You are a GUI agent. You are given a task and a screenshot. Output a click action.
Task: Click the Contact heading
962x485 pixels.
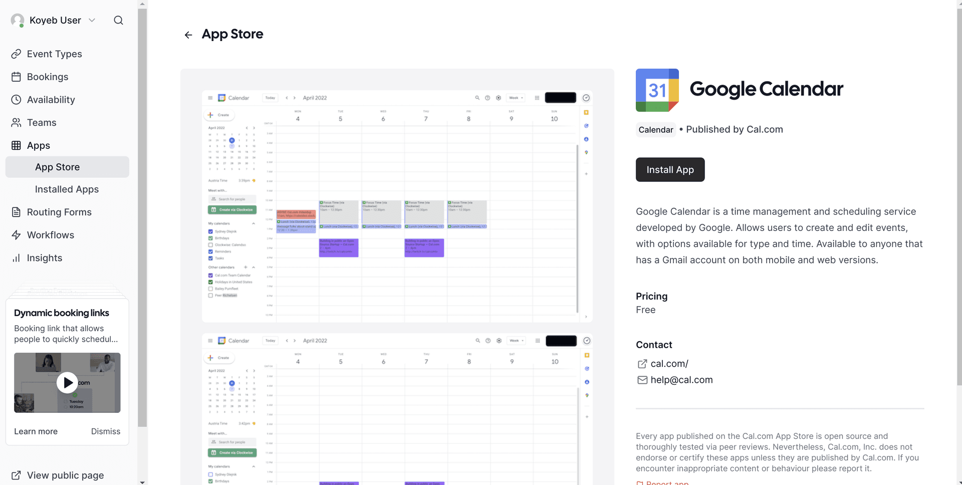coord(654,345)
